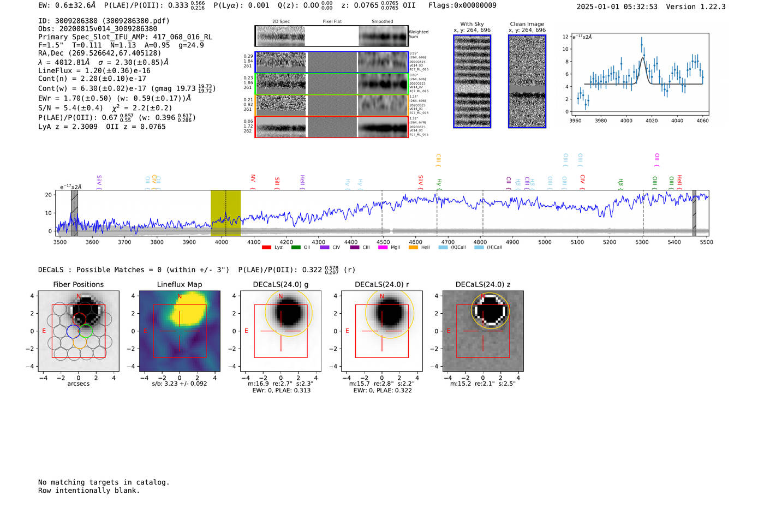The width and height of the screenshot is (764, 520).
Task: Click the Clean Image panel
Action: (x=527, y=81)
